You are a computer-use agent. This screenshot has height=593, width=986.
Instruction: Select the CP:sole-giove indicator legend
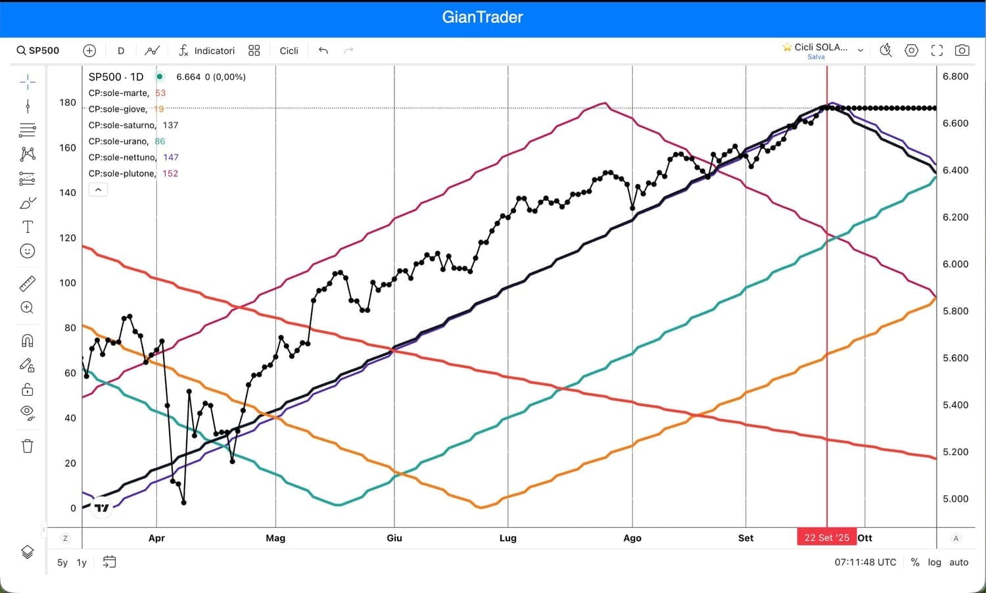point(119,109)
